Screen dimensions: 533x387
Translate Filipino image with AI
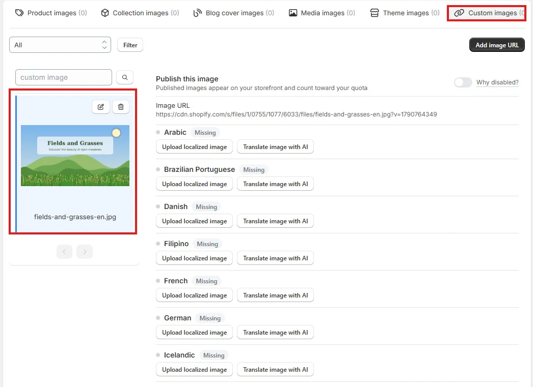click(275, 258)
